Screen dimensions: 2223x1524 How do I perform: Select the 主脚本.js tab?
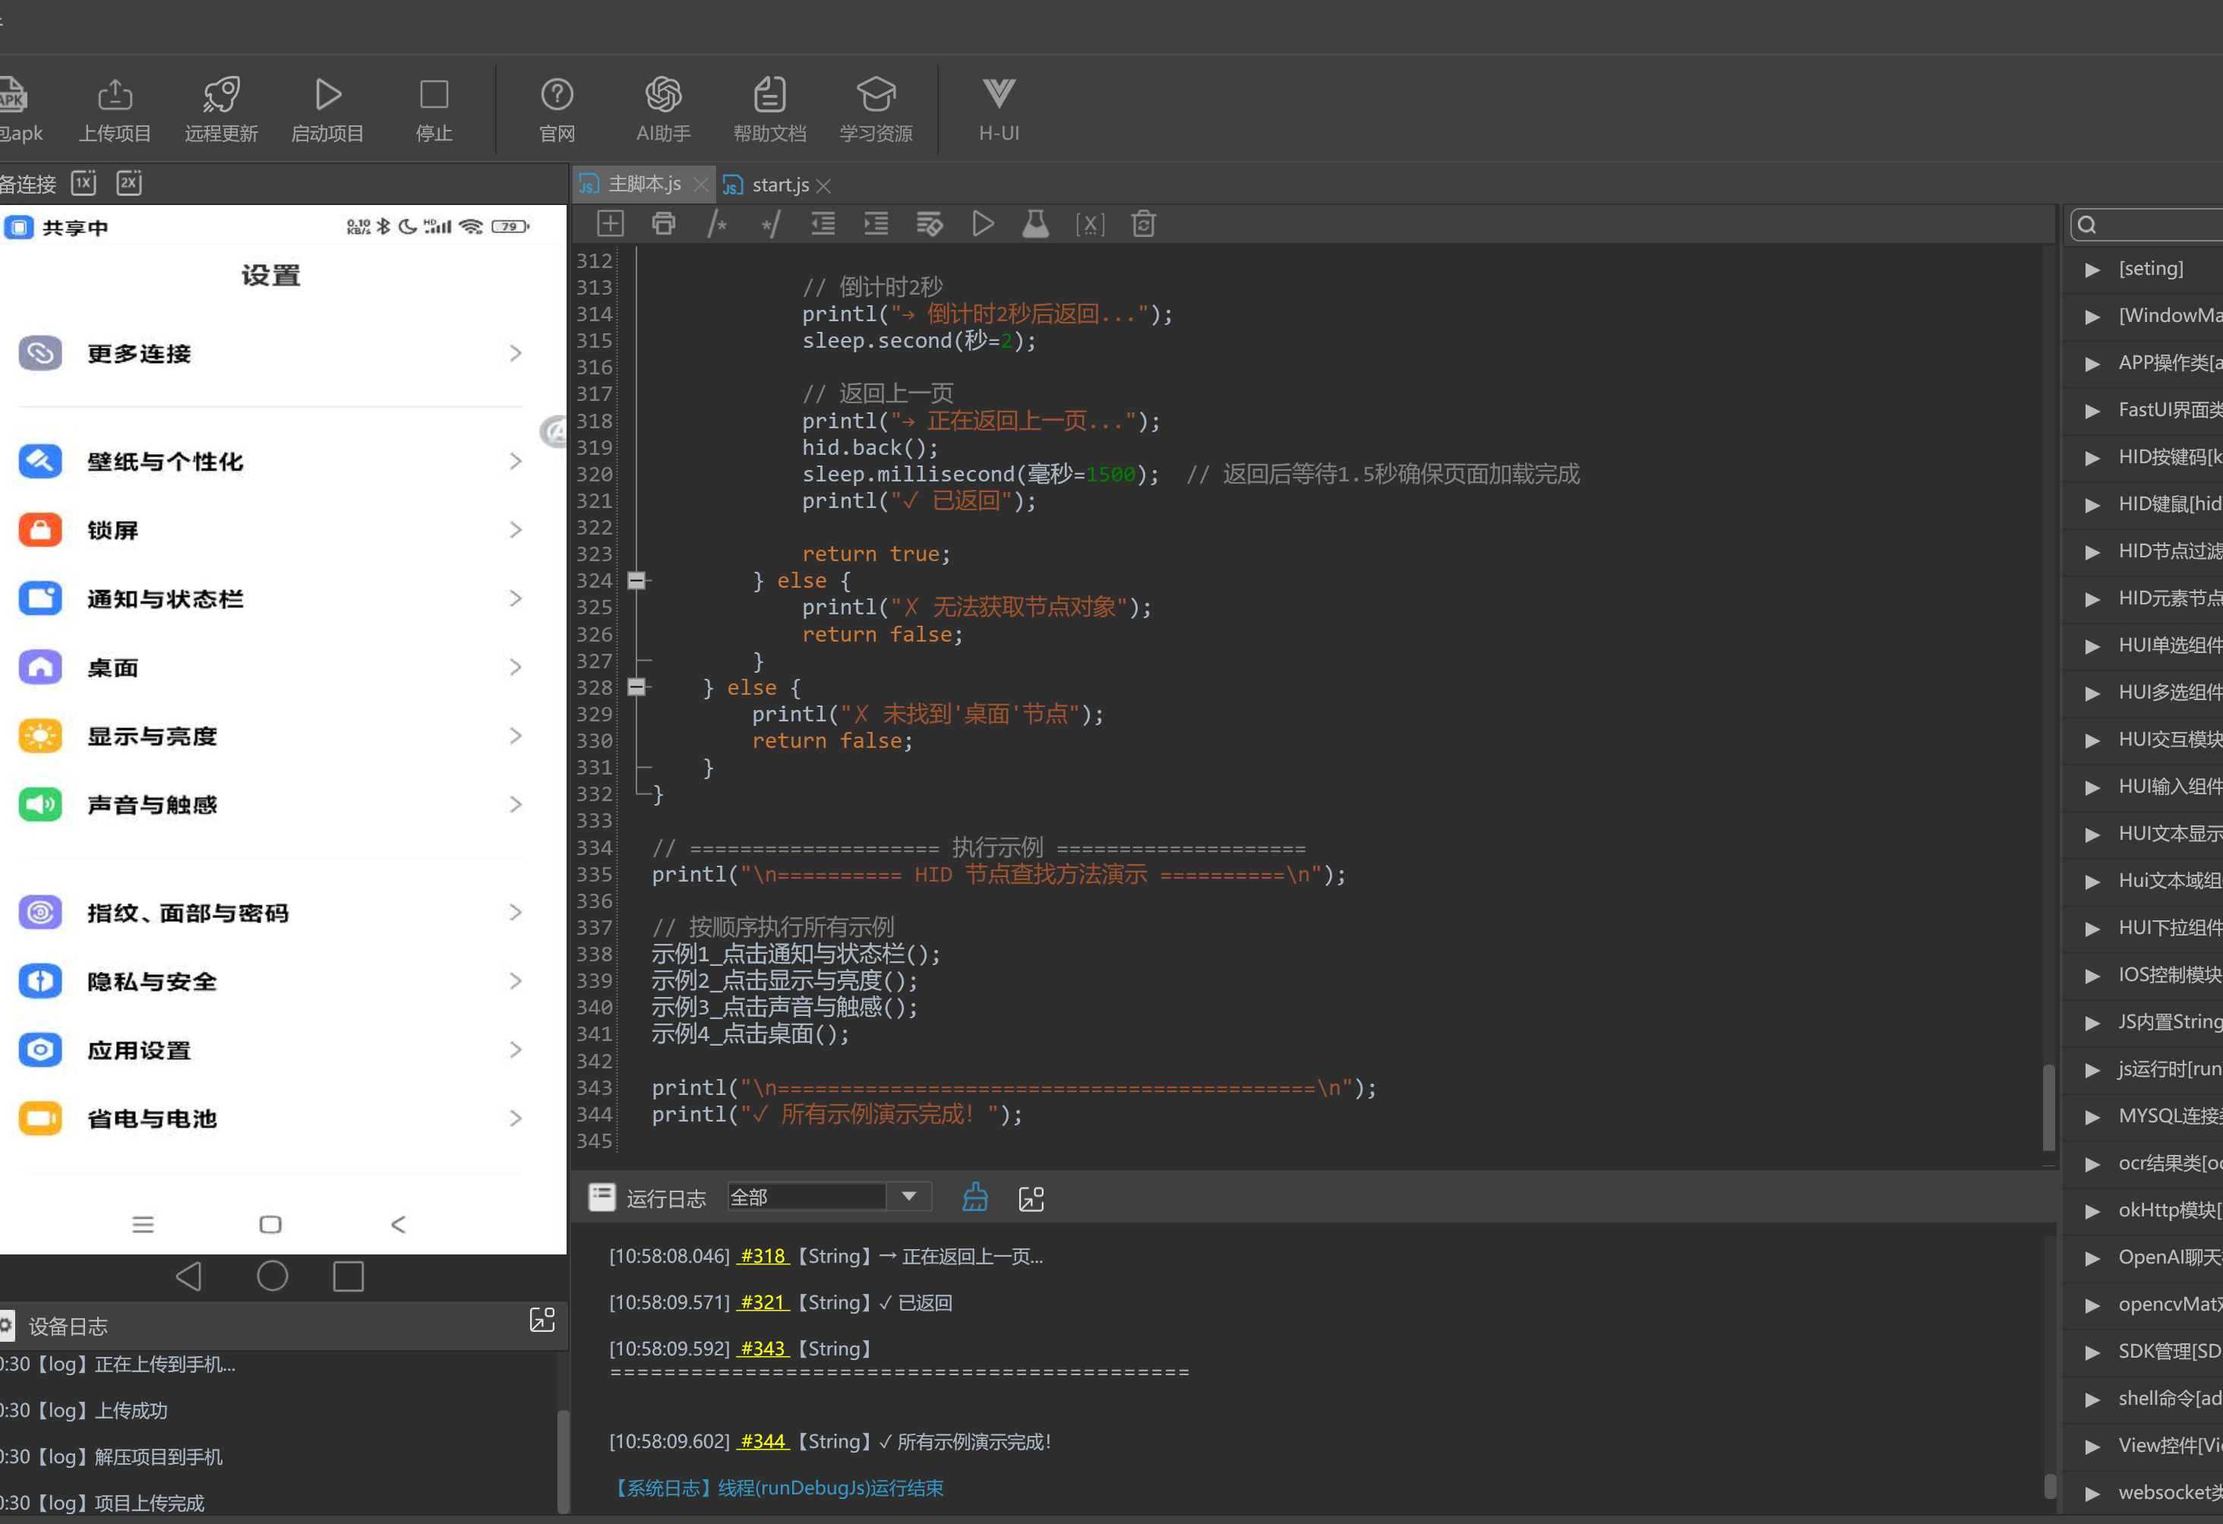point(643,185)
